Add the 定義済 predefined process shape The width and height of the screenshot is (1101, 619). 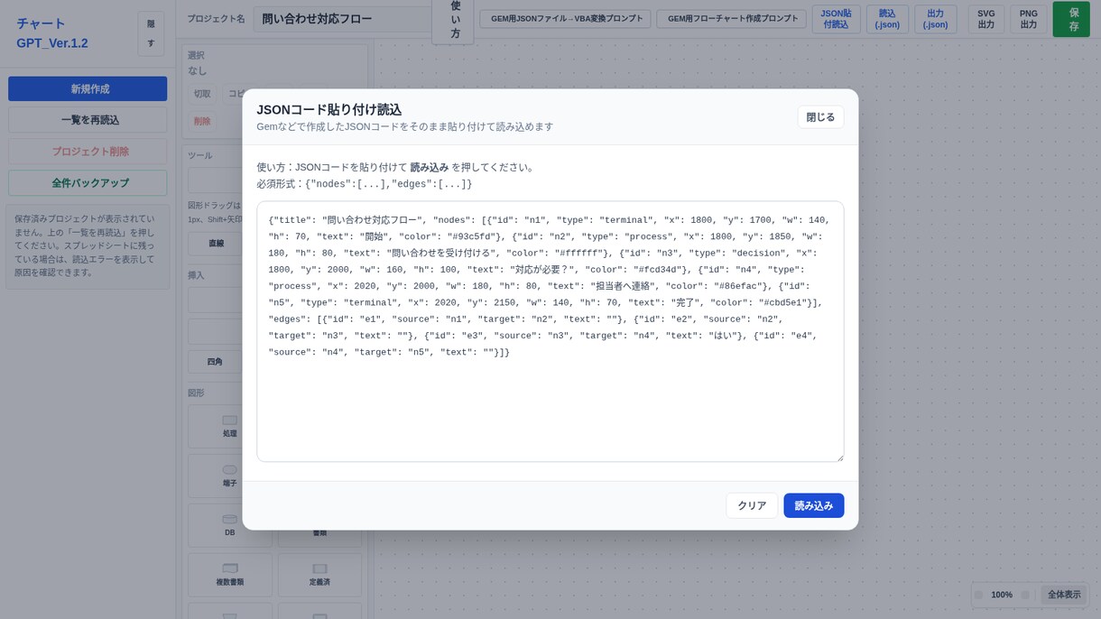coord(319,575)
